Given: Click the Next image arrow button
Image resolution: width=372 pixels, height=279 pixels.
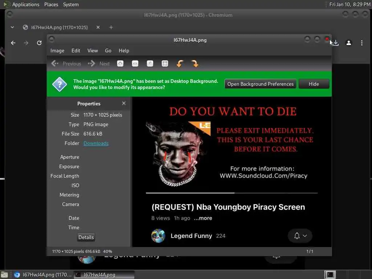Looking at the screenshot, I should (x=99, y=64).
